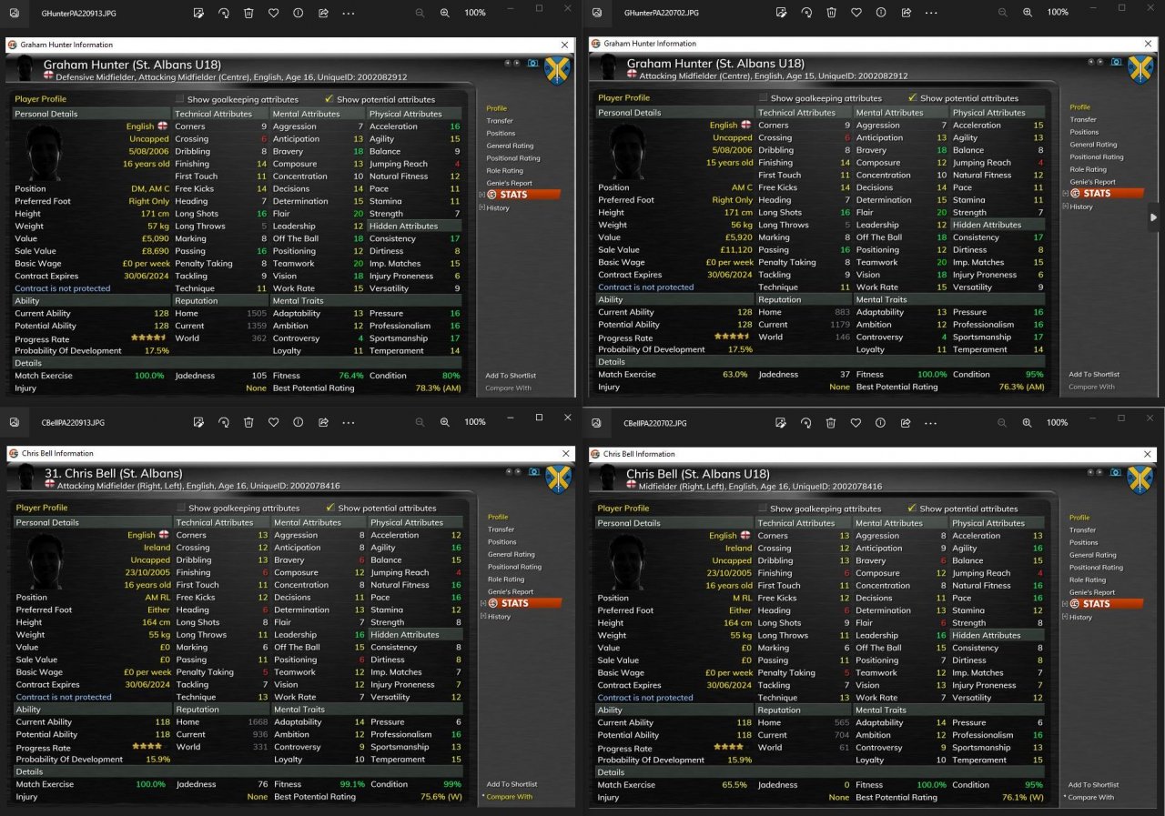
Task: Select Positions in the GHunterPA220702 screenshot
Action: [x=1084, y=132]
